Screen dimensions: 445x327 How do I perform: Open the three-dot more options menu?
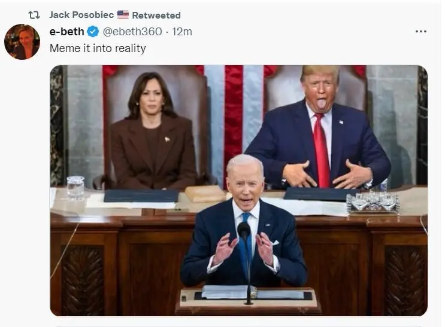coord(420,32)
